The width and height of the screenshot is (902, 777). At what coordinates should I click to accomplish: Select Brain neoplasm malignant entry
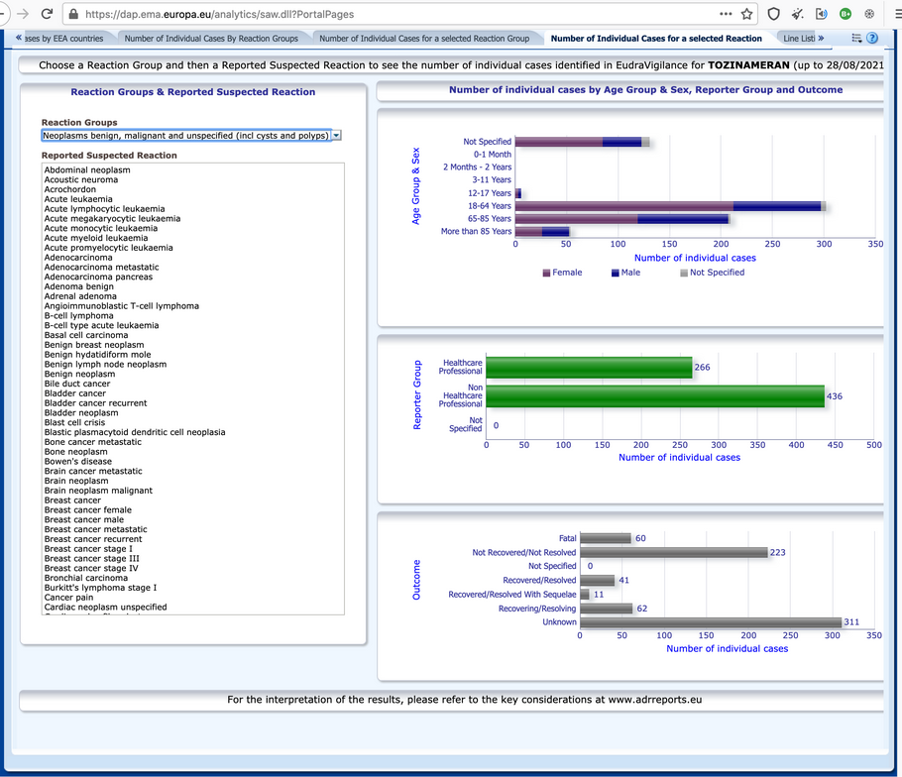coord(98,491)
